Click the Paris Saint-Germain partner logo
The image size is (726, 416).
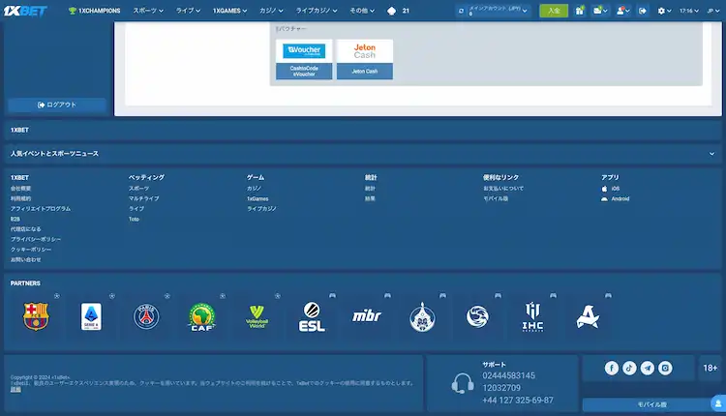coord(146,316)
